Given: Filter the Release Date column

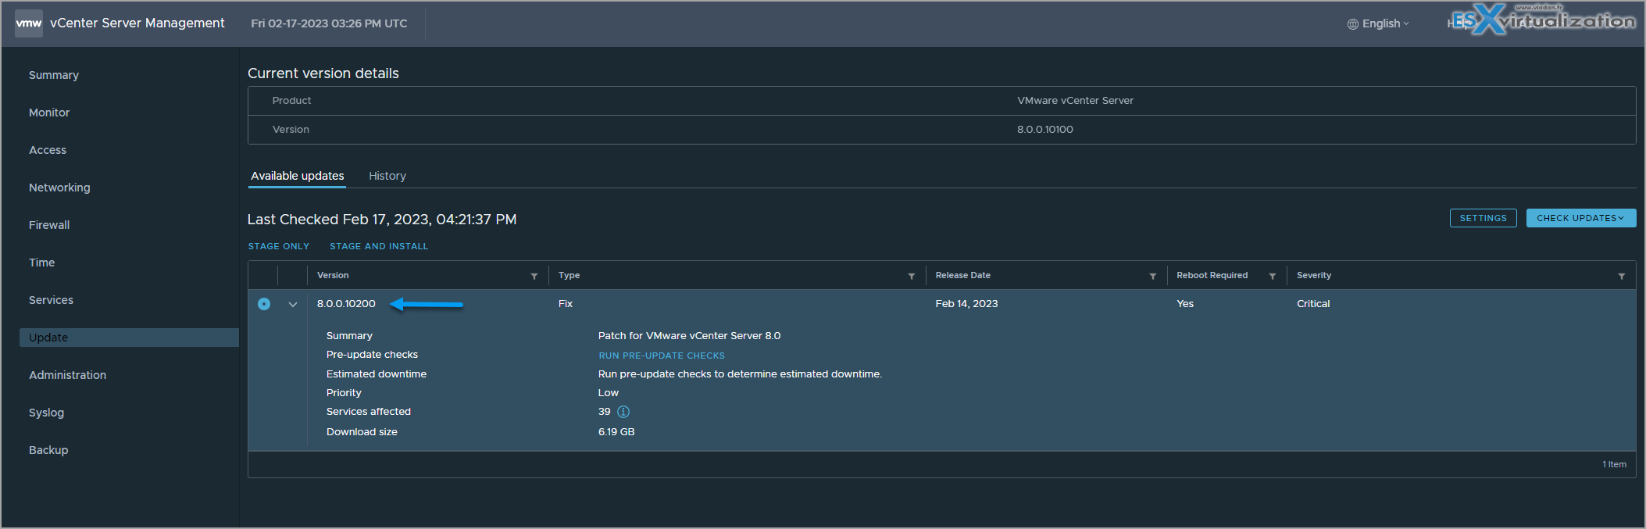Looking at the screenshot, I should 1152,277.
